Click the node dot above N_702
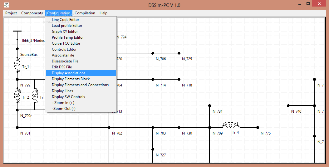Image resolution: width=329 pixels, height=167 pixels. point(109,127)
